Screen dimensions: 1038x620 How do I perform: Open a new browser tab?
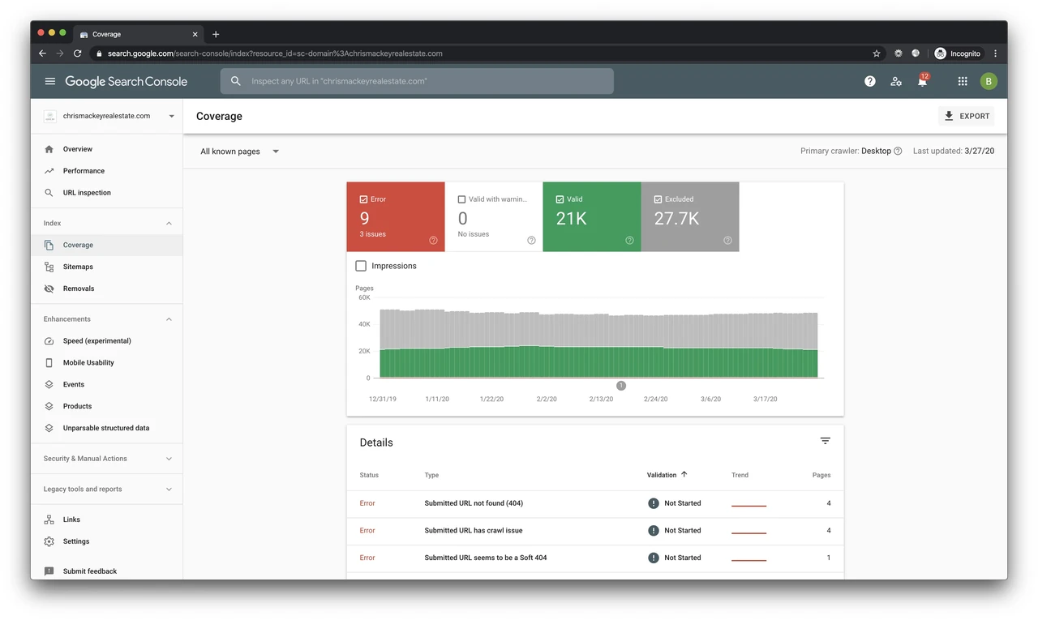[216, 35]
